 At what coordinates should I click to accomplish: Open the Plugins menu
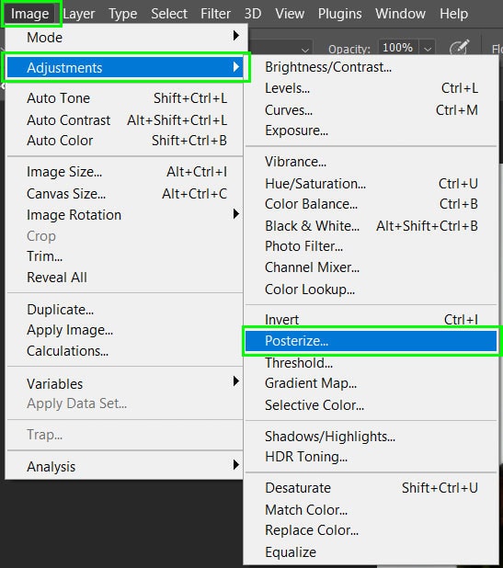click(339, 14)
